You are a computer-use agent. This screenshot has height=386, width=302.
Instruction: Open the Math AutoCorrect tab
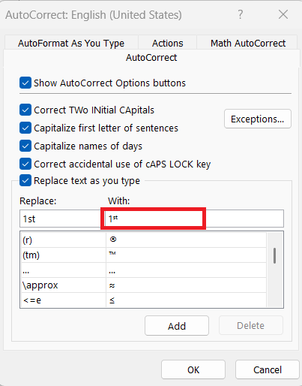(x=248, y=44)
